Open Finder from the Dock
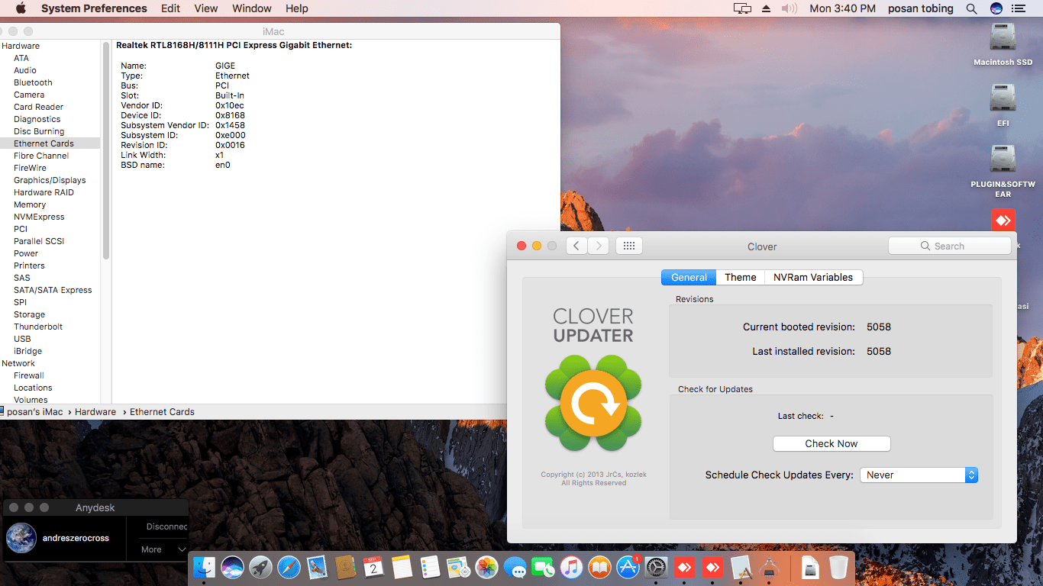The width and height of the screenshot is (1043, 586). [205, 567]
